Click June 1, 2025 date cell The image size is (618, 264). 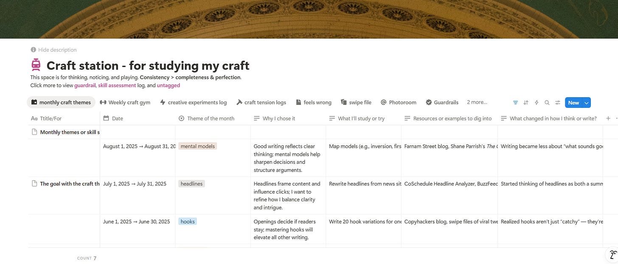click(x=138, y=229)
